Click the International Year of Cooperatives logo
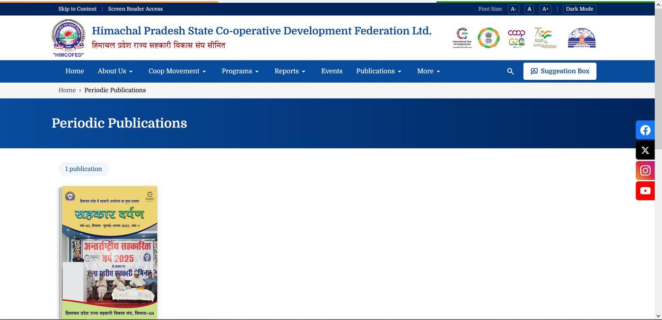 [x=462, y=38]
